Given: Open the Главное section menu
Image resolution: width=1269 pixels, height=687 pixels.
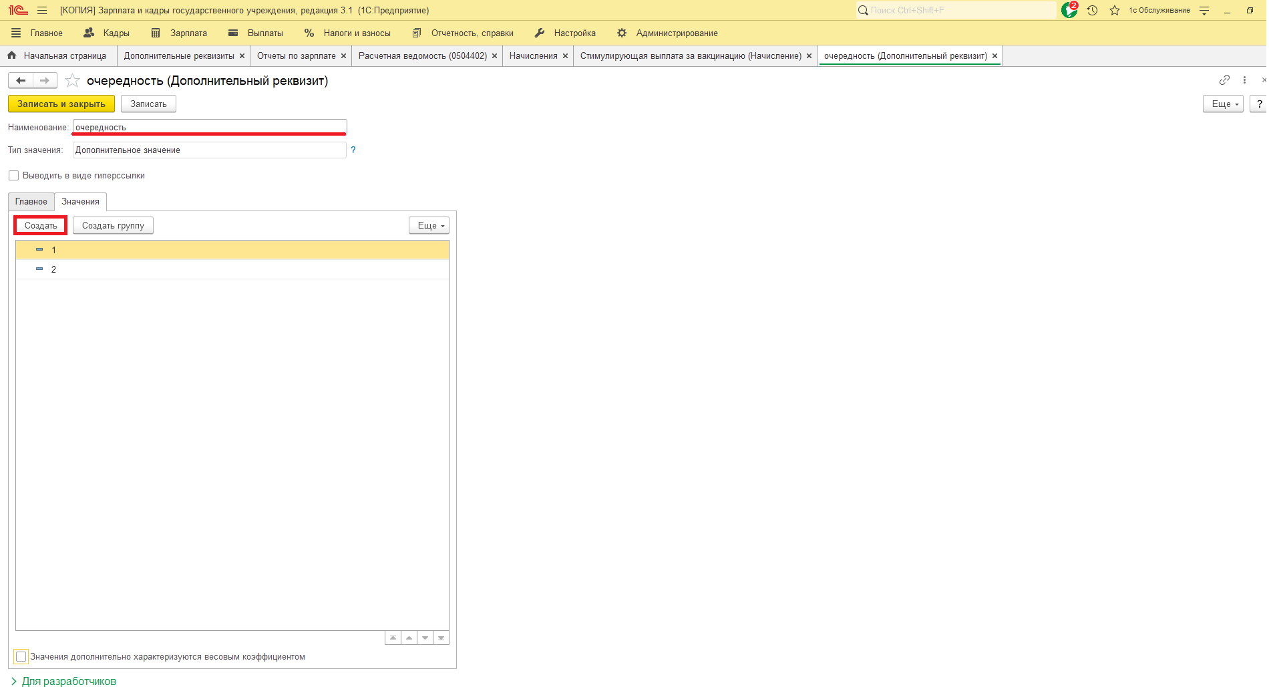Looking at the screenshot, I should tap(37, 33).
